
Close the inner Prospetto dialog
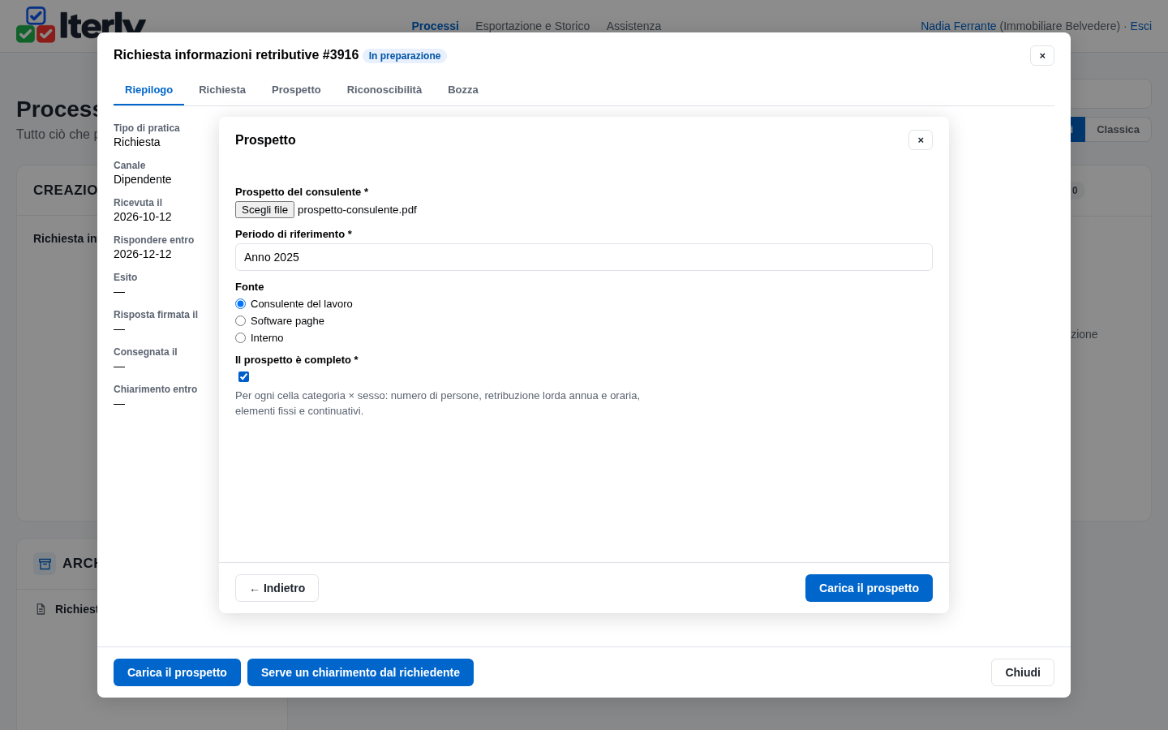click(x=921, y=140)
